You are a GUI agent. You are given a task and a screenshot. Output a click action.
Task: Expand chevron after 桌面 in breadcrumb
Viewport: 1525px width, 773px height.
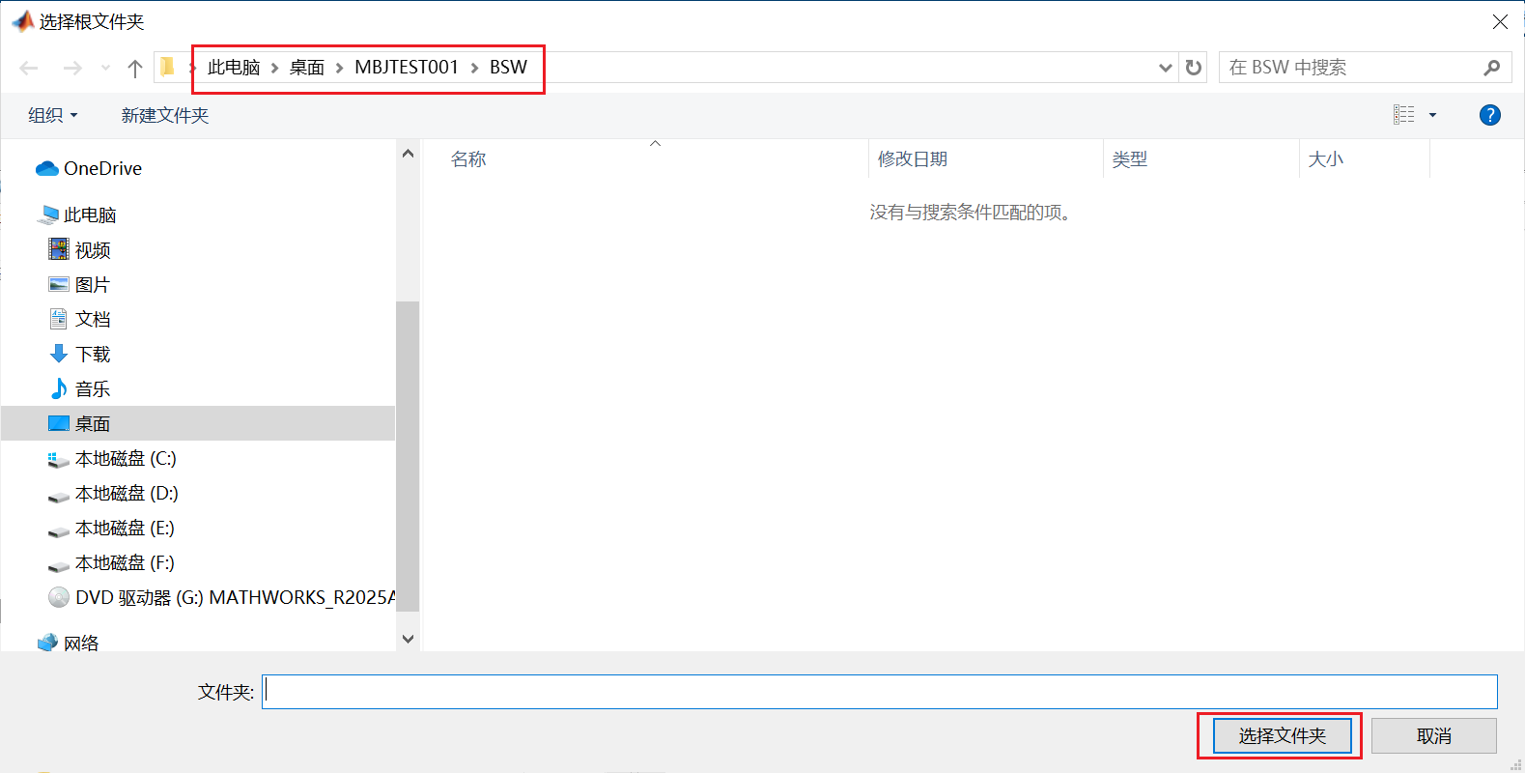340,68
